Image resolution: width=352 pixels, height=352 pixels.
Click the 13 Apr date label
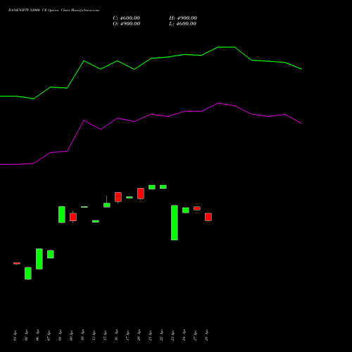(x=94, y=335)
